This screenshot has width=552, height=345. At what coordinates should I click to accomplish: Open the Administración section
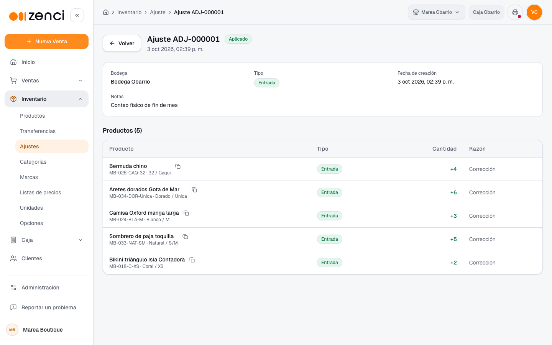tap(46, 287)
